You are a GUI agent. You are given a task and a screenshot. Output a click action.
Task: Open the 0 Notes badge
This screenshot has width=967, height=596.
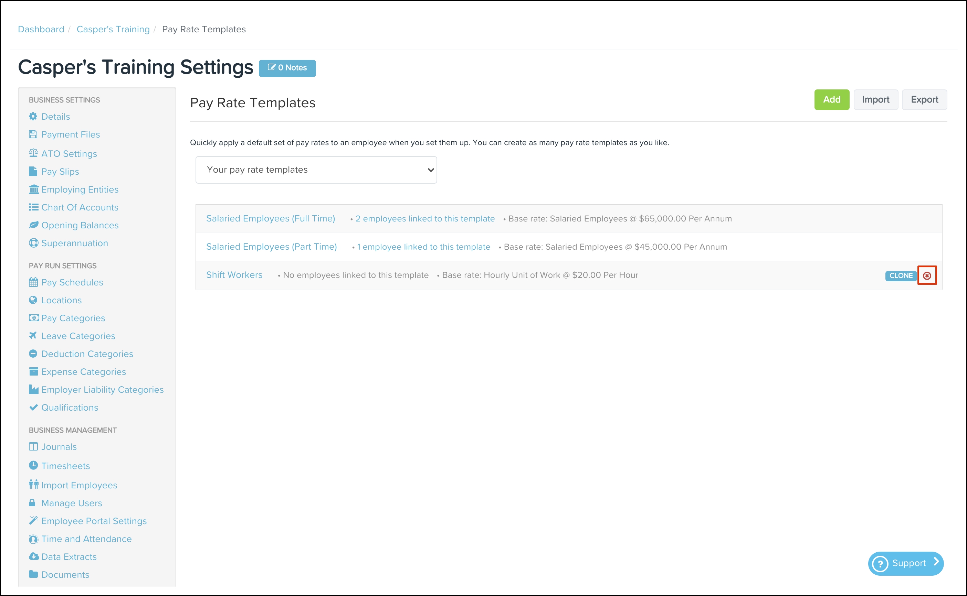(x=287, y=68)
